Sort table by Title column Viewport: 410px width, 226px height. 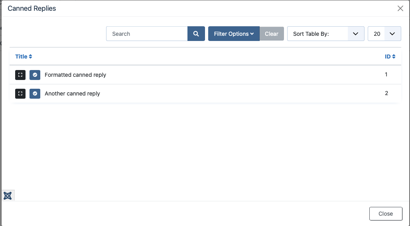point(24,56)
